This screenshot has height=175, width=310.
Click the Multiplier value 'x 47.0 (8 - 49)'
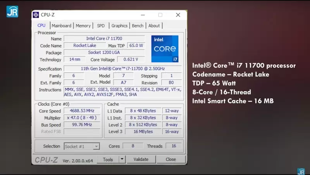(x=82, y=118)
